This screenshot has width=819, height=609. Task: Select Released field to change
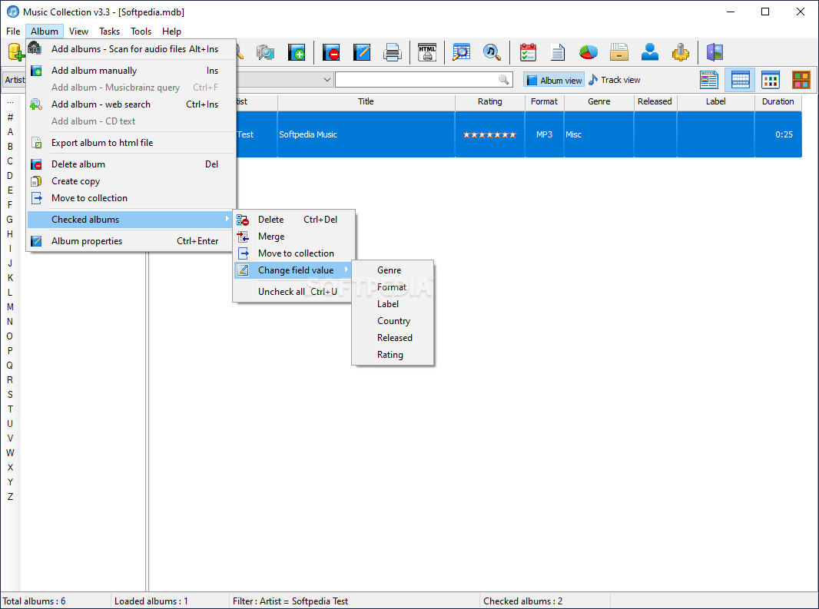[393, 338]
